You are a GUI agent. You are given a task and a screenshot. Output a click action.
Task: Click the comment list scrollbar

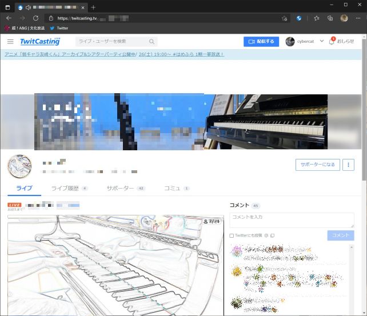[x=352, y=280]
